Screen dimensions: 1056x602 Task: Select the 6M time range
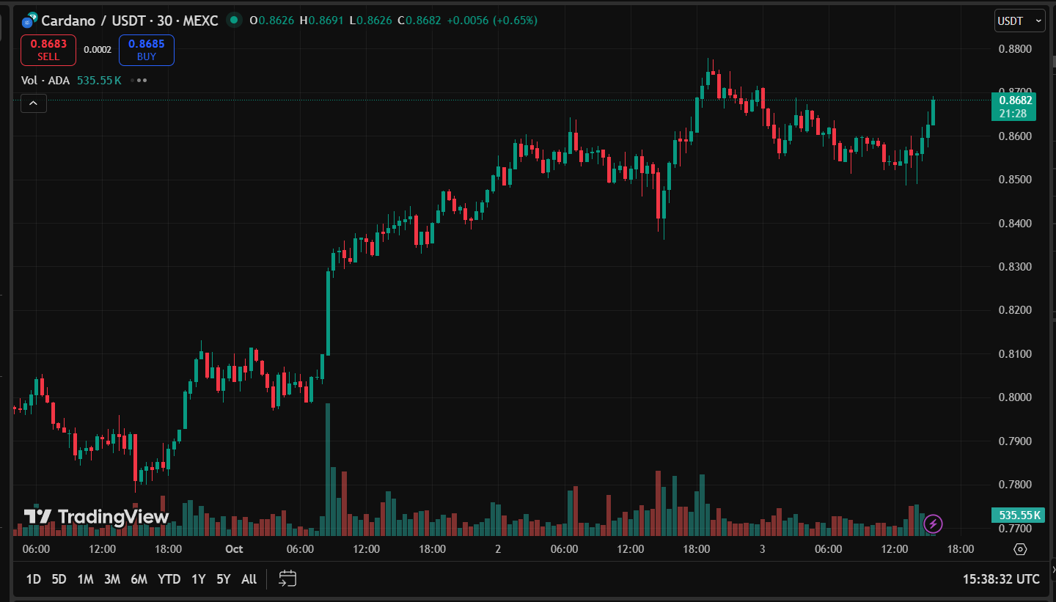(x=139, y=579)
